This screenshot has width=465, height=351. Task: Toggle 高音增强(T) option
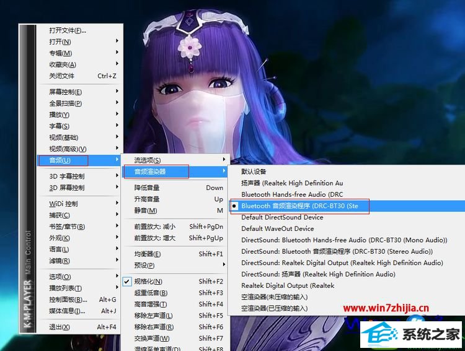coord(175,304)
